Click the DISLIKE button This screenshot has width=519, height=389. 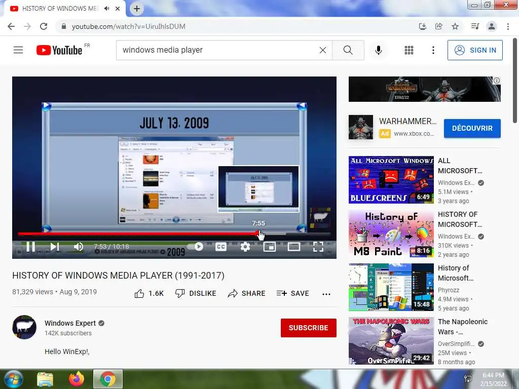coord(196,293)
